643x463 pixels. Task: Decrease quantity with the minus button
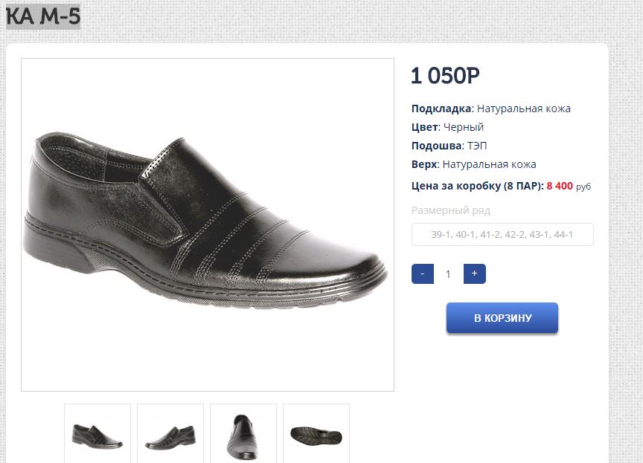coord(422,273)
